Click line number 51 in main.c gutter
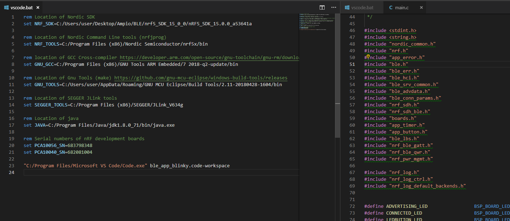 coord(352,64)
